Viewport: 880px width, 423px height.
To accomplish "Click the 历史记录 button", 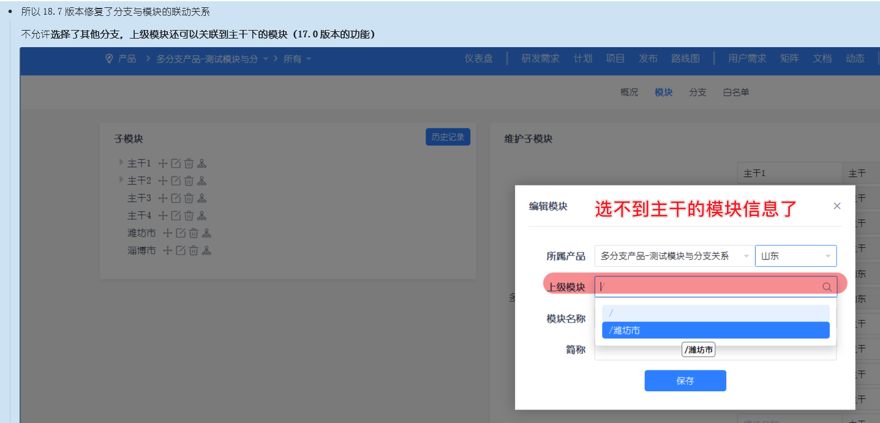I will pos(448,137).
